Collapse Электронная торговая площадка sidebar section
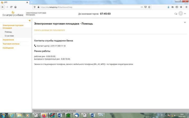 coord(13,26)
